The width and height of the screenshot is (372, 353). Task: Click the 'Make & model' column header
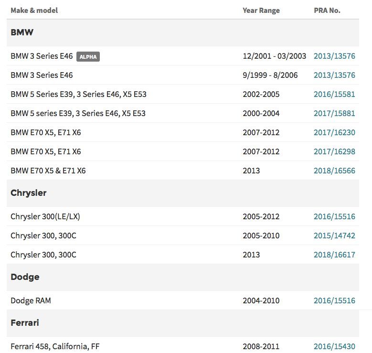point(34,11)
